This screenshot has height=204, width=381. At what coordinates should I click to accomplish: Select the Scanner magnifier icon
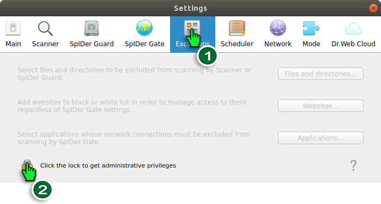point(45,28)
